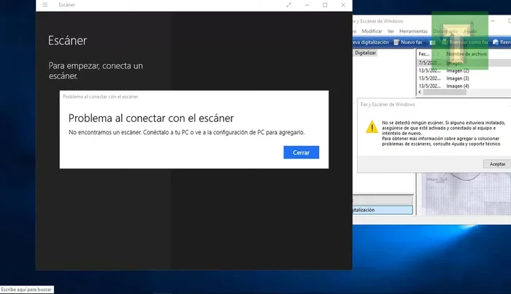
Task: Open the Modificar menu
Action: point(372,31)
